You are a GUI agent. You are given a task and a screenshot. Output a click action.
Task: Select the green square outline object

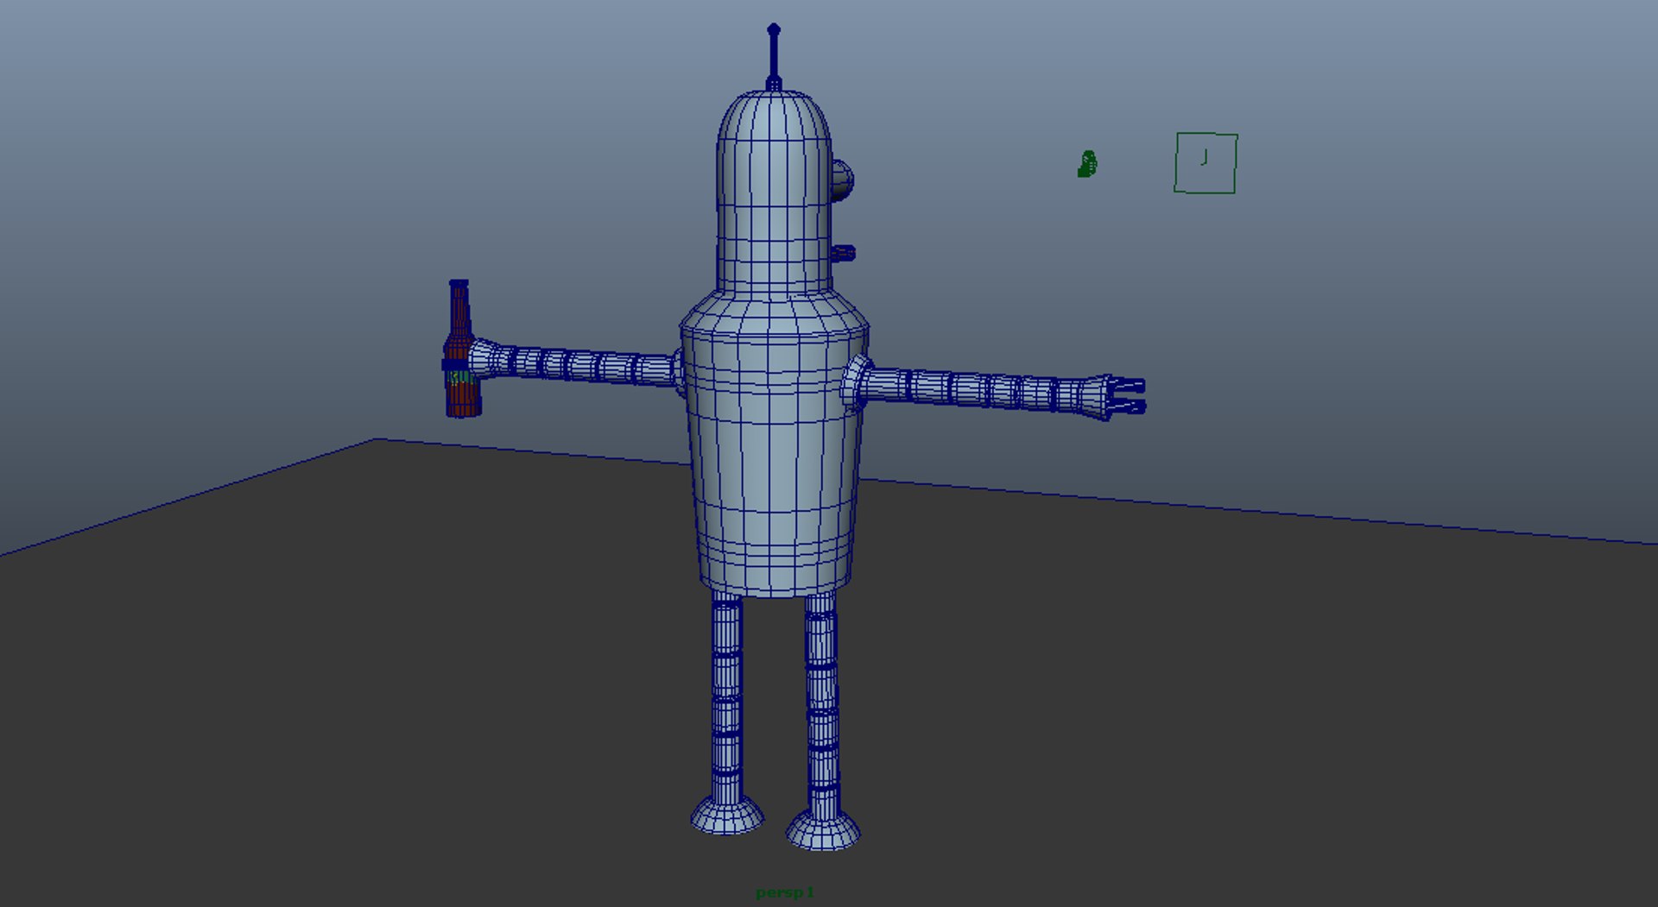pyautogui.click(x=1206, y=163)
